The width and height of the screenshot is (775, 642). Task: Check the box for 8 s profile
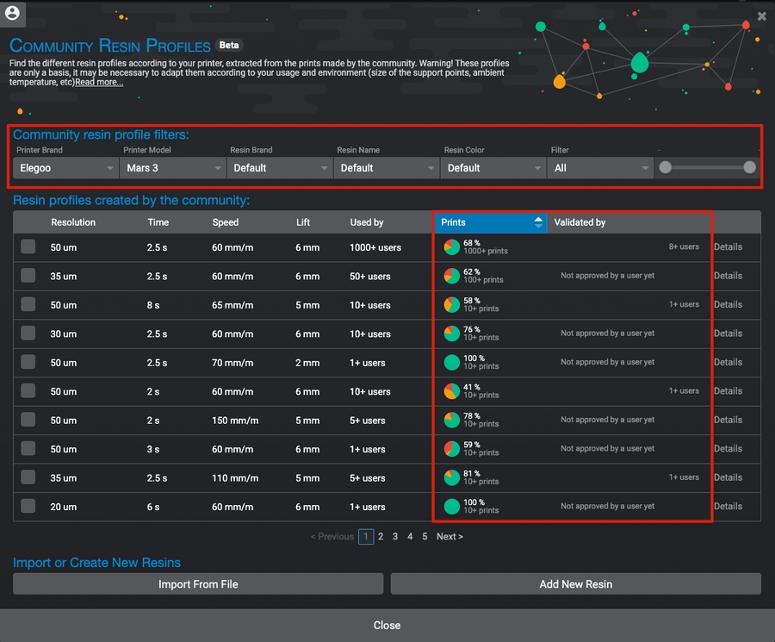pyautogui.click(x=28, y=305)
